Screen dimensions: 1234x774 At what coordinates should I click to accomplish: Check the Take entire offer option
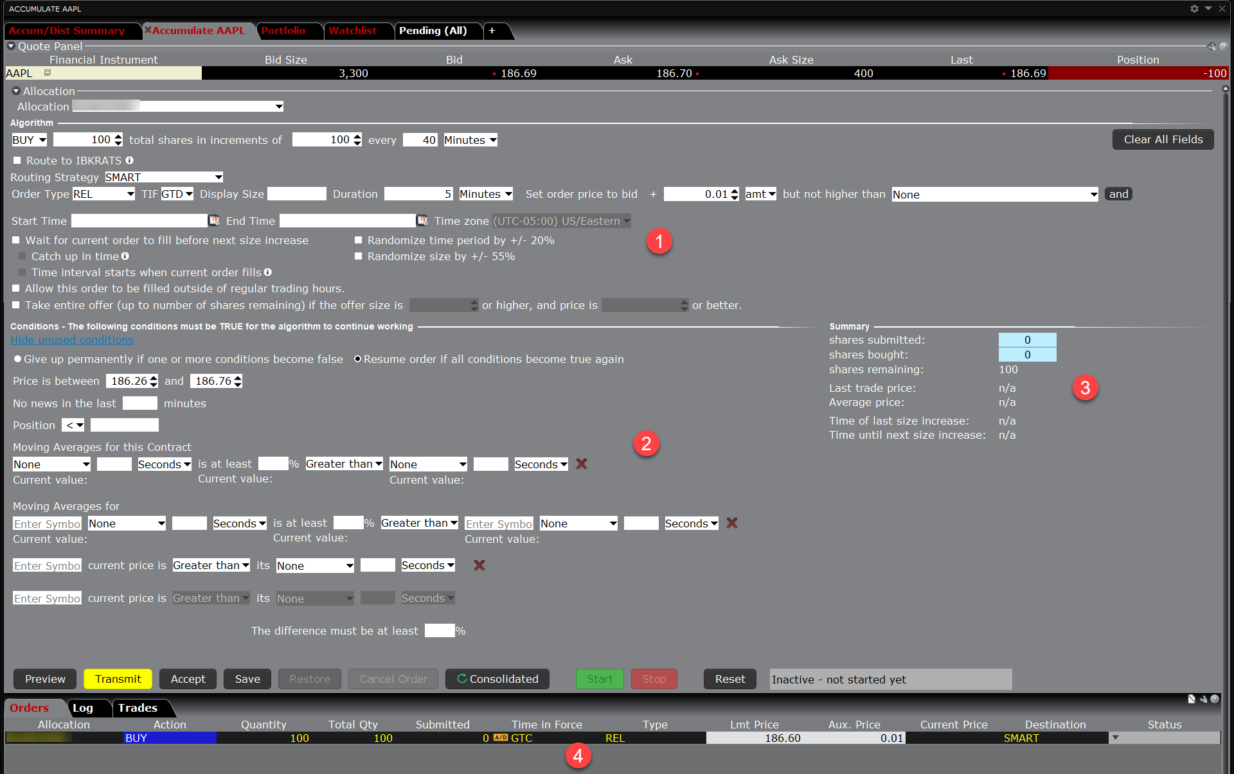(16, 305)
